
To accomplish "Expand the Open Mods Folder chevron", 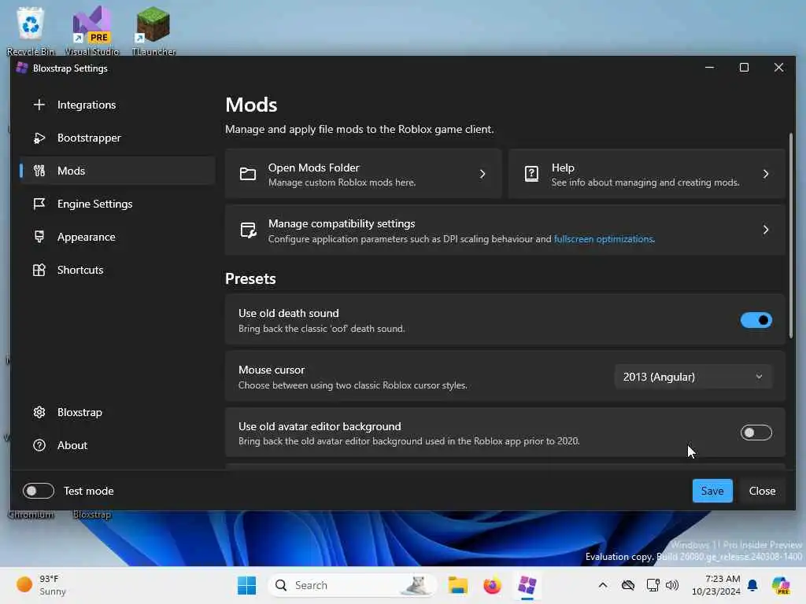I will coord(482,174).
